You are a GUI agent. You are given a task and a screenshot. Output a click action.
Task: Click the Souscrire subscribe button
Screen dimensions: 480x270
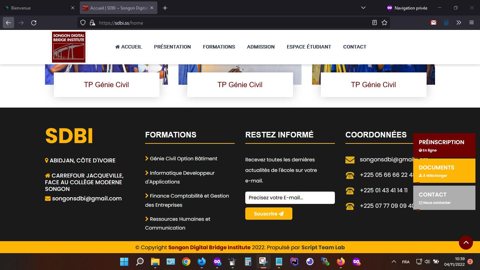(x=268, y=214)
